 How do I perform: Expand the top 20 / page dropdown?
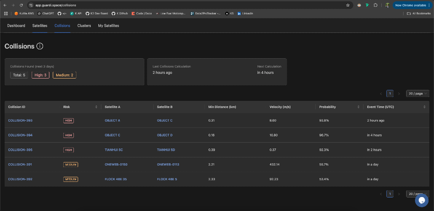418,93
